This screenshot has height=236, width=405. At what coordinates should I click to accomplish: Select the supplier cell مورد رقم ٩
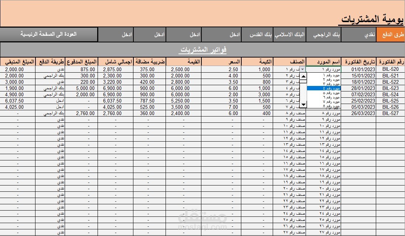coord(323,119)
